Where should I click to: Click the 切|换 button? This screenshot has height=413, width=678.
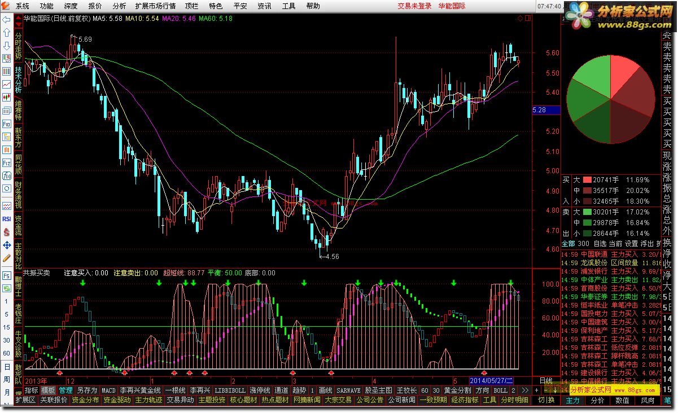pos(546,400)
